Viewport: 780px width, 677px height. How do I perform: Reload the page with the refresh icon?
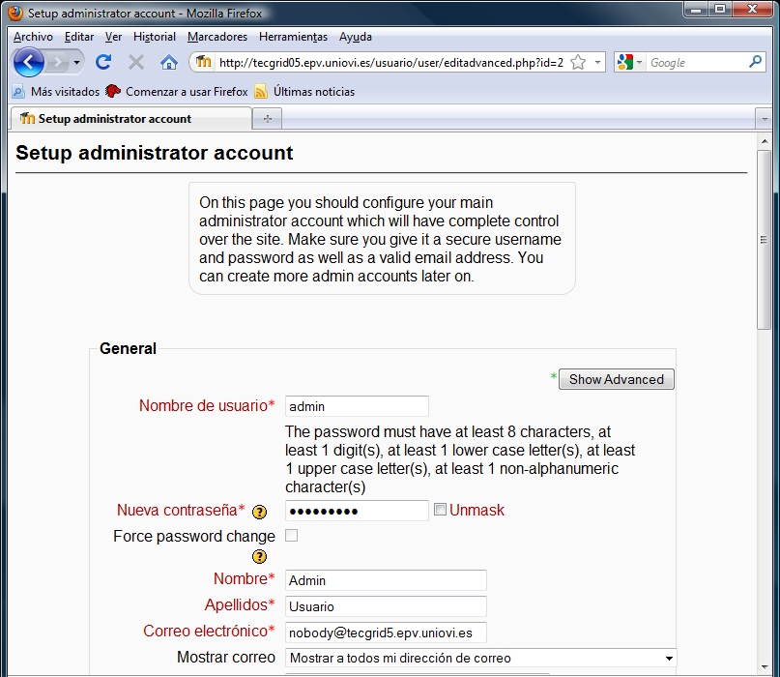pyautogui.click(x=103, y=62)
